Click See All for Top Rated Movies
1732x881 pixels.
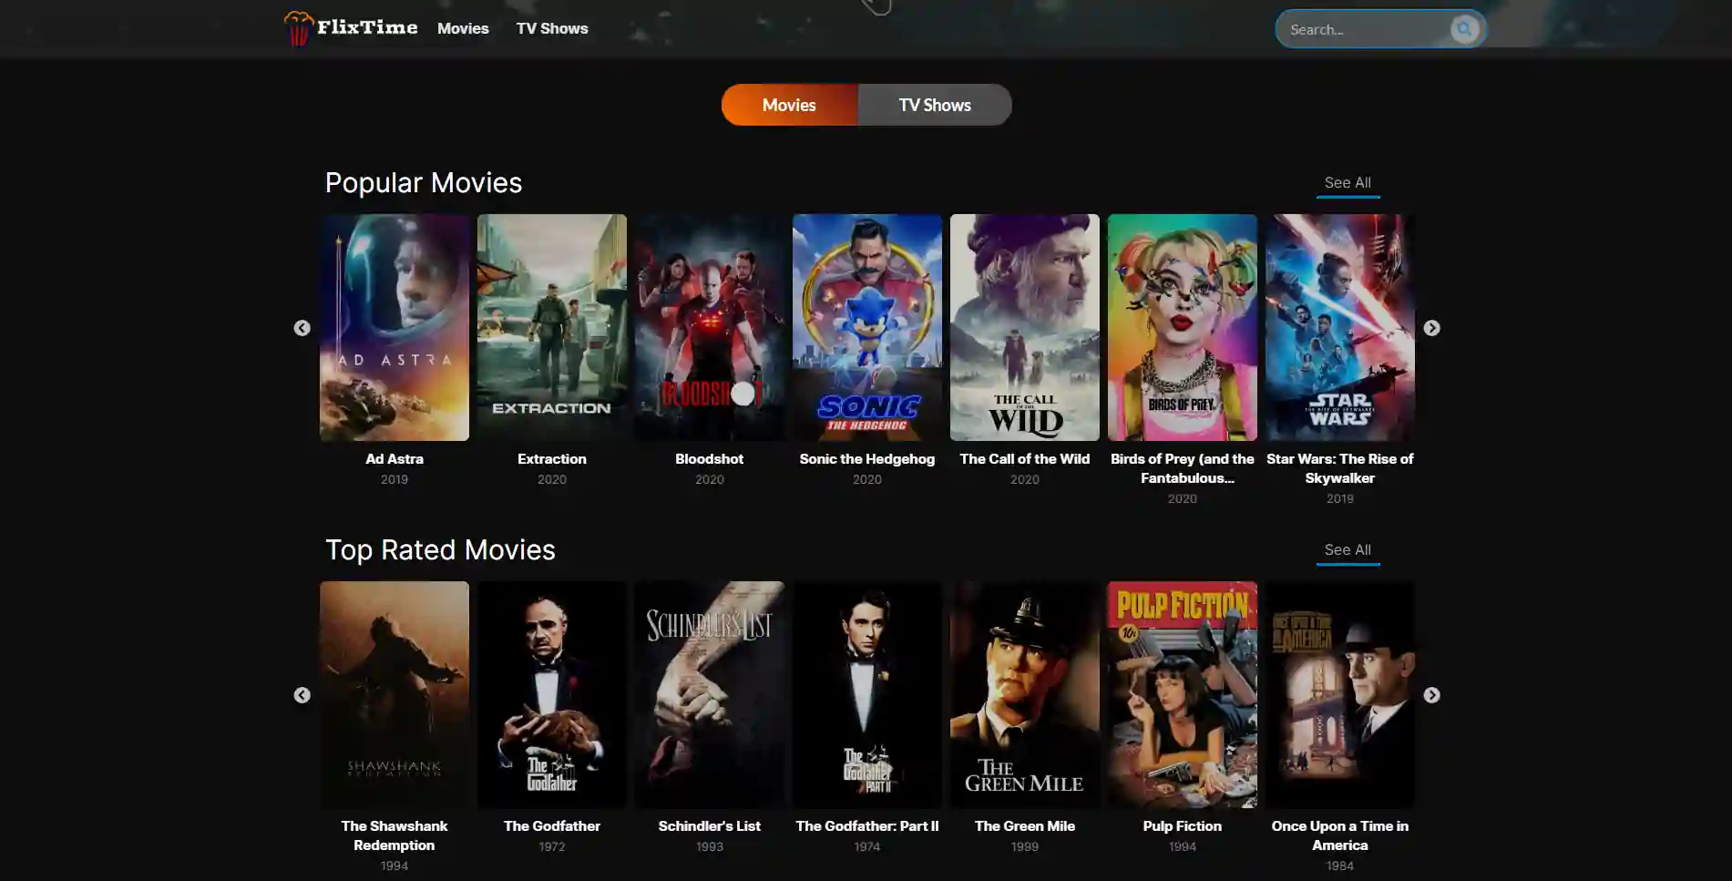1348,550
